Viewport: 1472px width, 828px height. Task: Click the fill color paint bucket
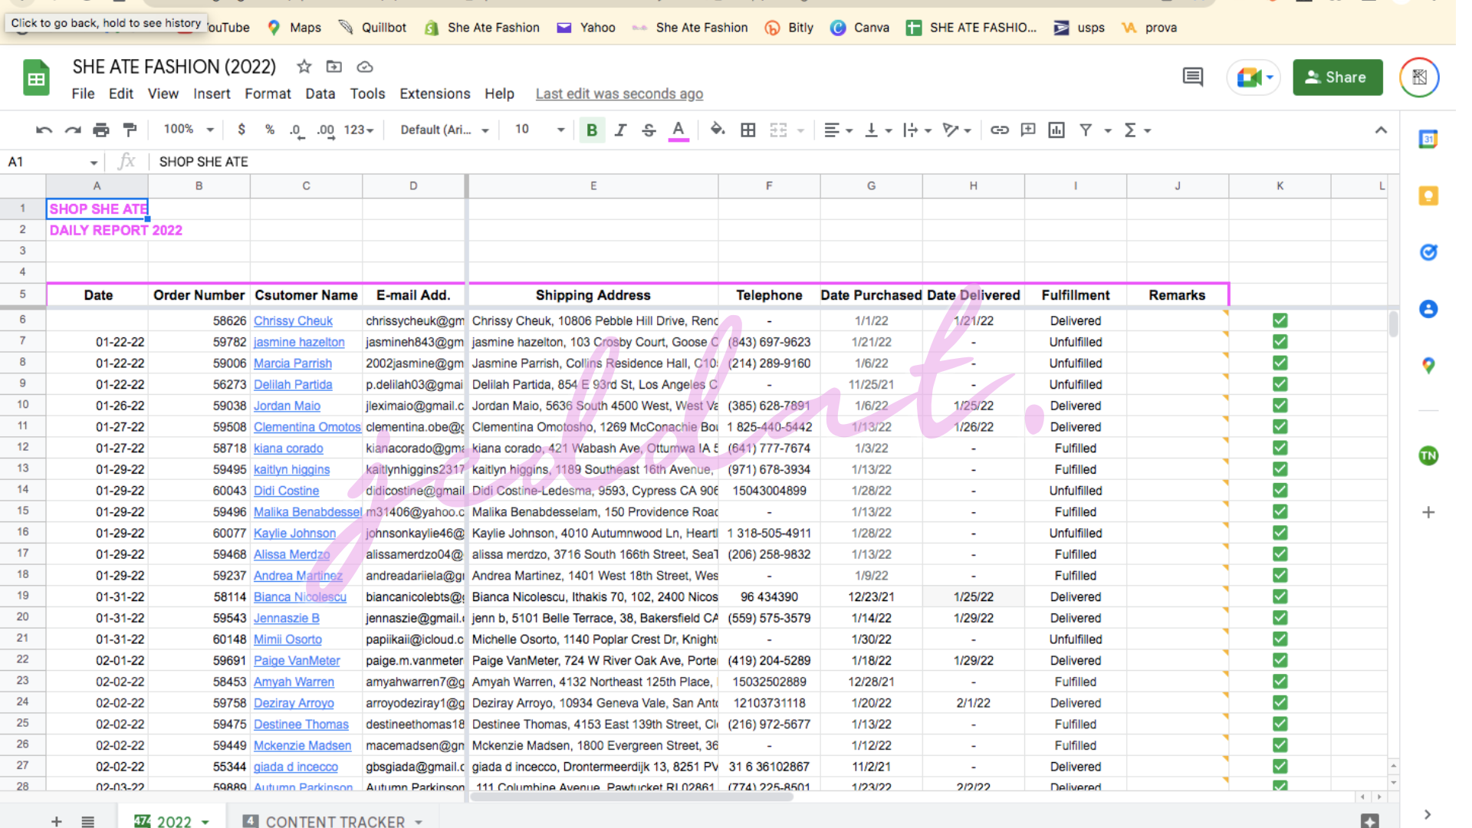tap(717, 130)
